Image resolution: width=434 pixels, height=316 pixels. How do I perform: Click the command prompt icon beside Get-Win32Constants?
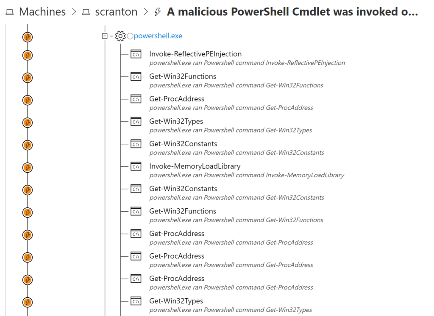click(135, 144)
